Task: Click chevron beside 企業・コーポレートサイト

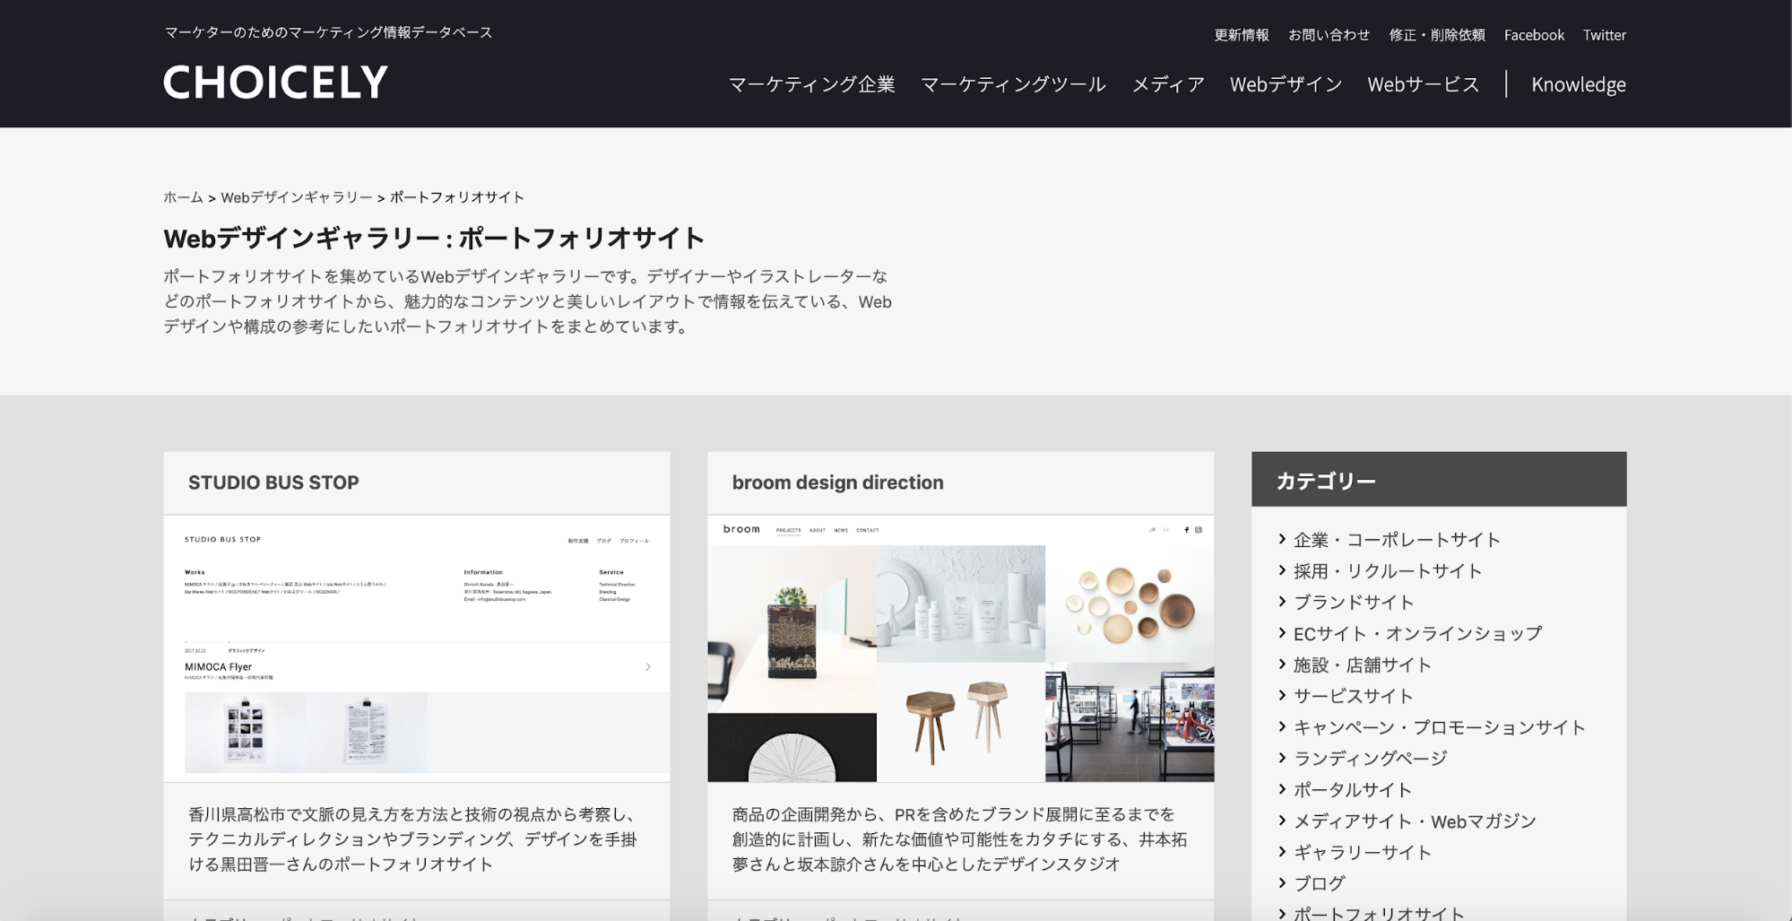Action: 1282,539
